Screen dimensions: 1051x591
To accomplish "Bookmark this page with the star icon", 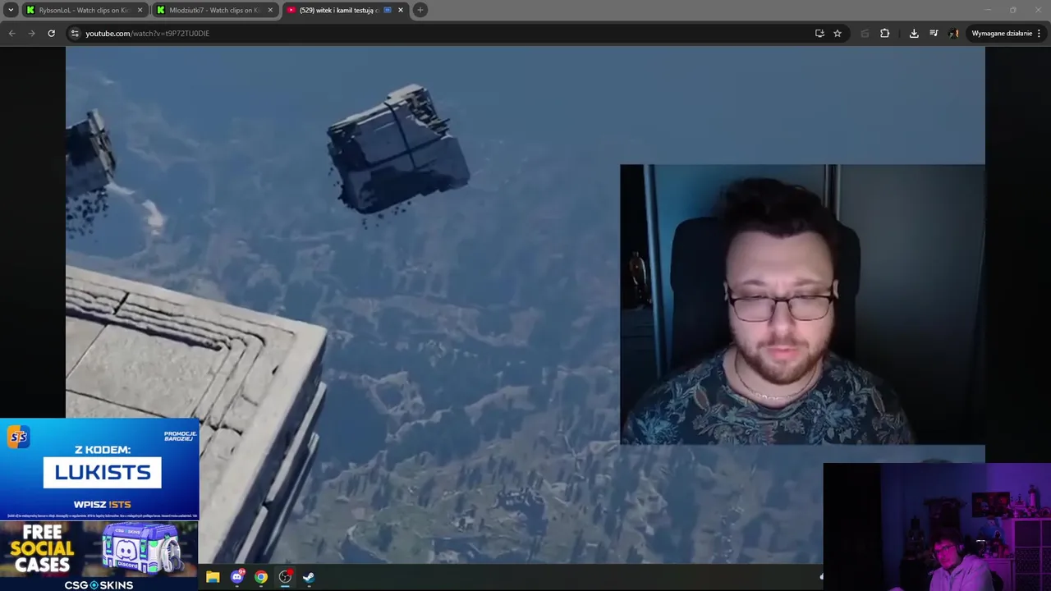I will 838,33.
